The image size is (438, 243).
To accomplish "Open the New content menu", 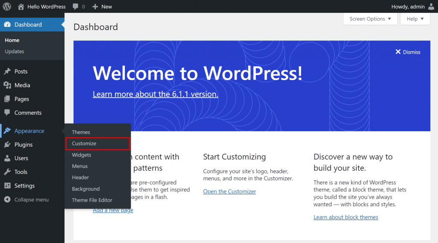I will coord(102,6).
